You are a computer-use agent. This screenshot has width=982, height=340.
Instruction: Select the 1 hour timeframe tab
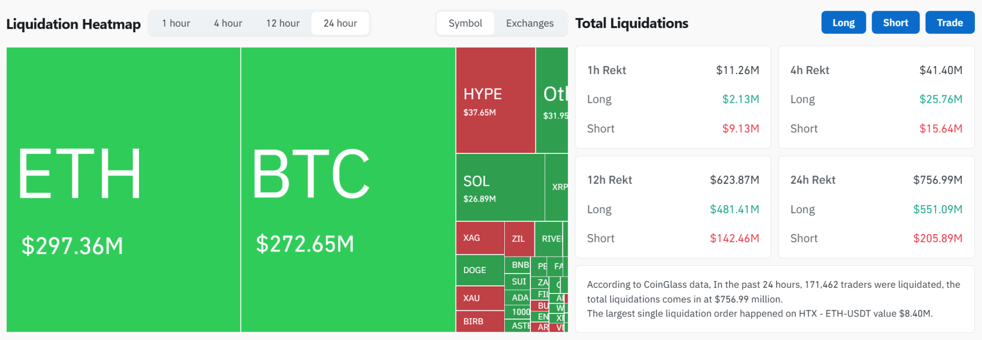pos(176,24)
